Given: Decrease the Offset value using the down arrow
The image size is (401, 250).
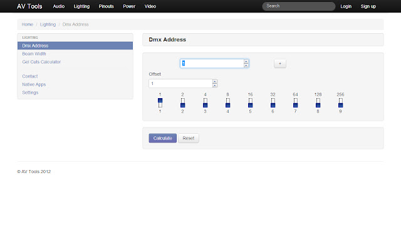Looking at the screenshot, I should (x=215, y=86).
